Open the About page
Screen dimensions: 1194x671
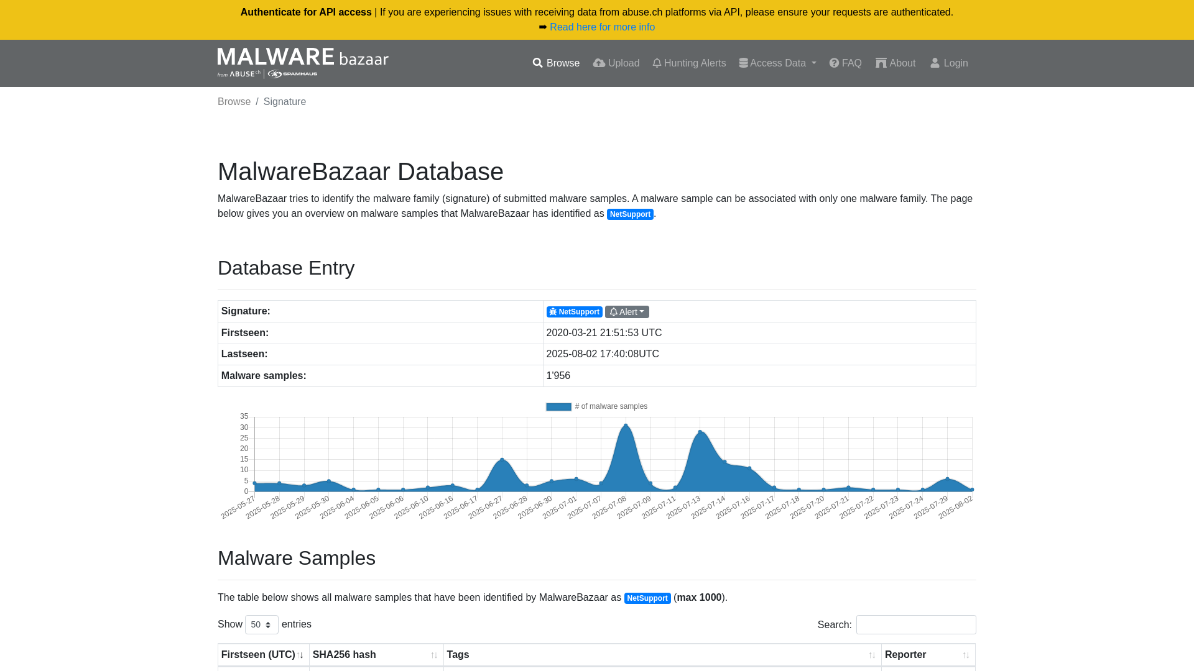tap(895, 63)
